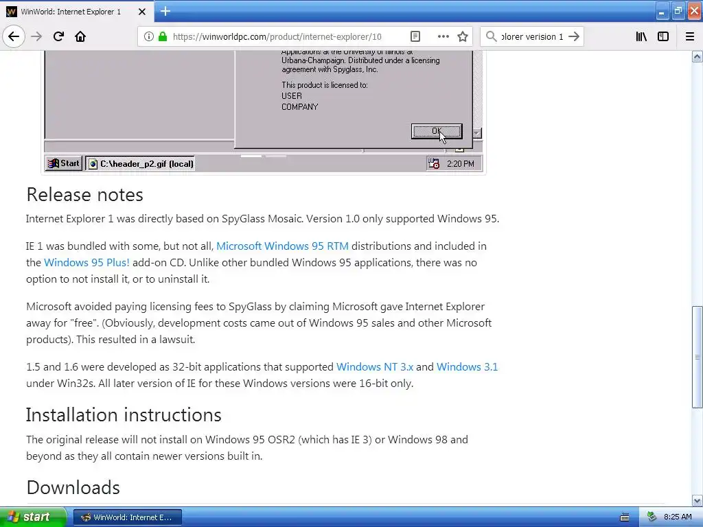
Task: Open the Firefox hamburger menu
Action: 689,36
